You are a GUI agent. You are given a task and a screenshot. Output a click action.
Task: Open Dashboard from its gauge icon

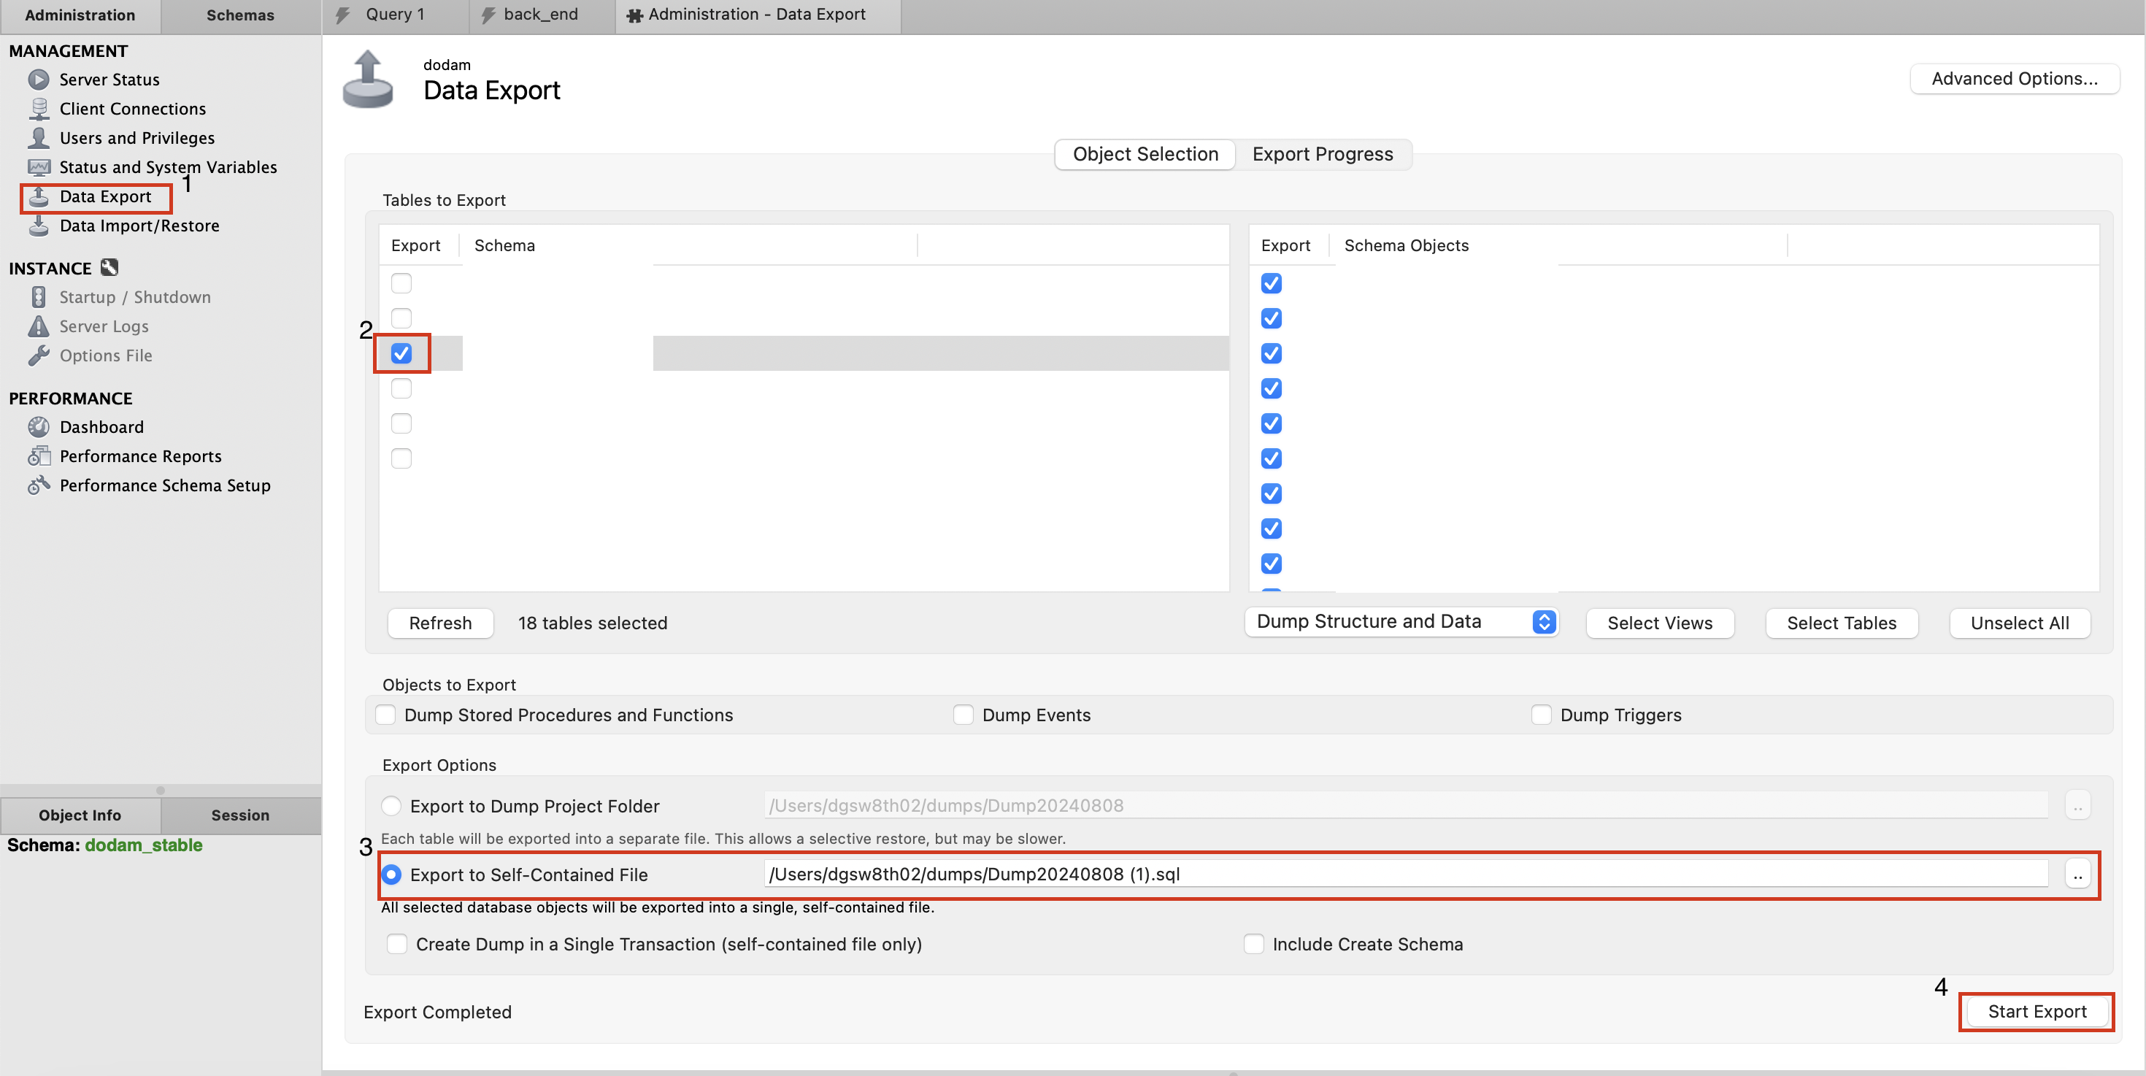38,427
